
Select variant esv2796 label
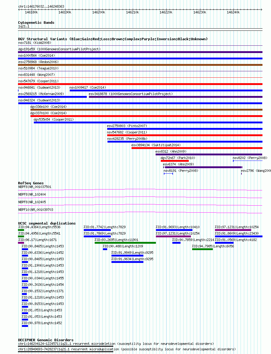tap(256, 171)
